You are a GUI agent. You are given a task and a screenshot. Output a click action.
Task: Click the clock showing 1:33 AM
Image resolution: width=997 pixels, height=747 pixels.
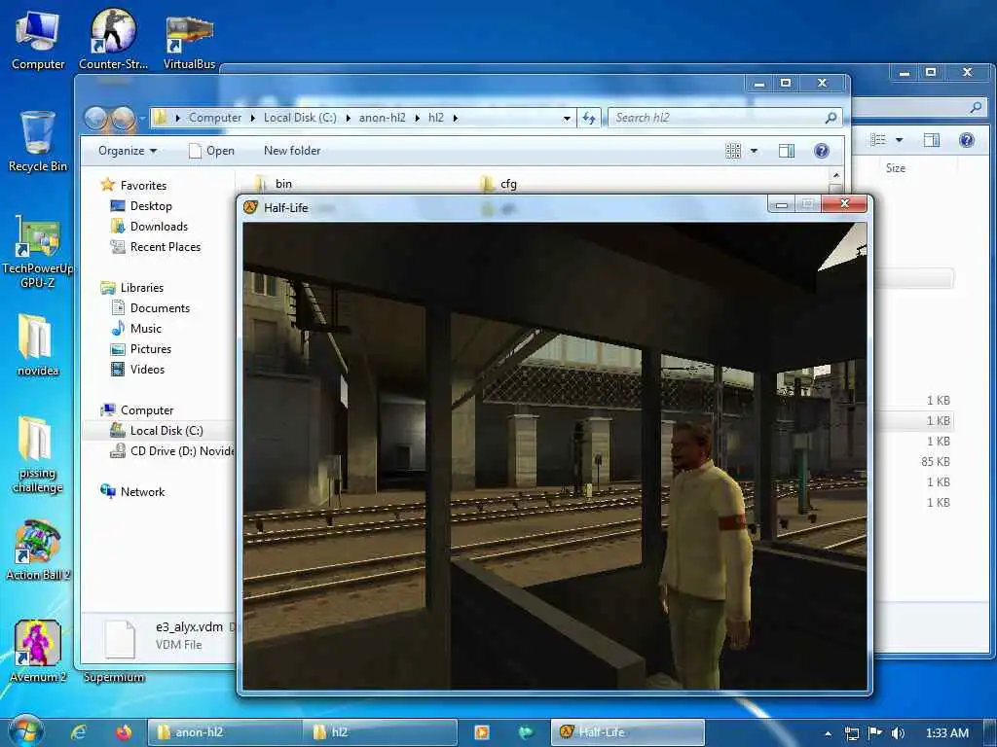(946, 733)
